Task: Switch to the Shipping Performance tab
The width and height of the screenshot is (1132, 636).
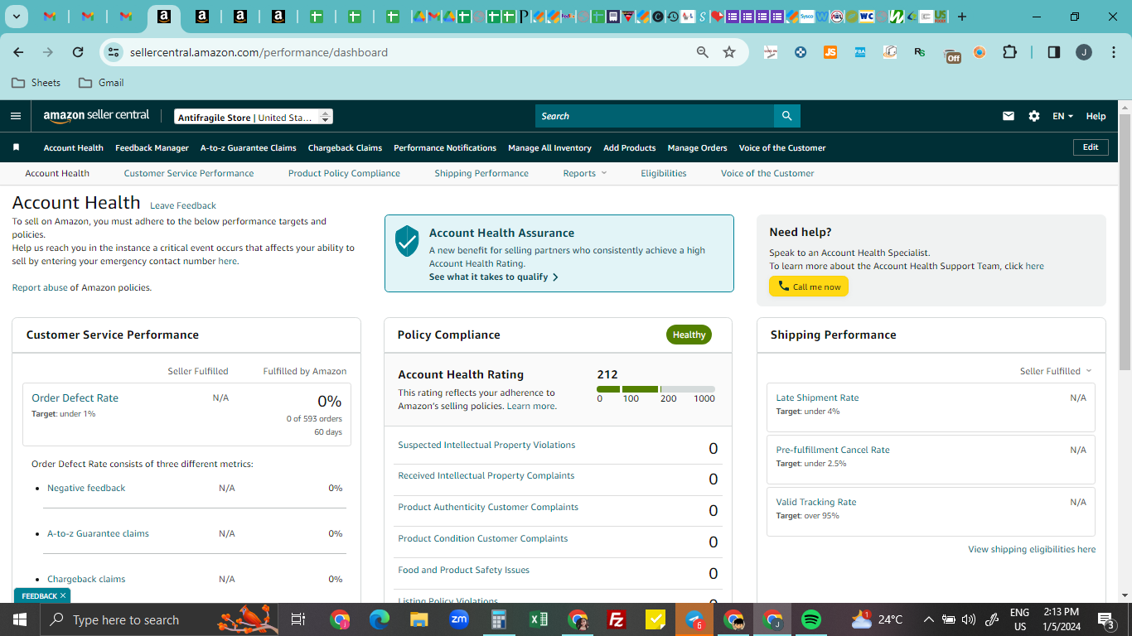Action: pyautogui.click(x=481, y=173)
